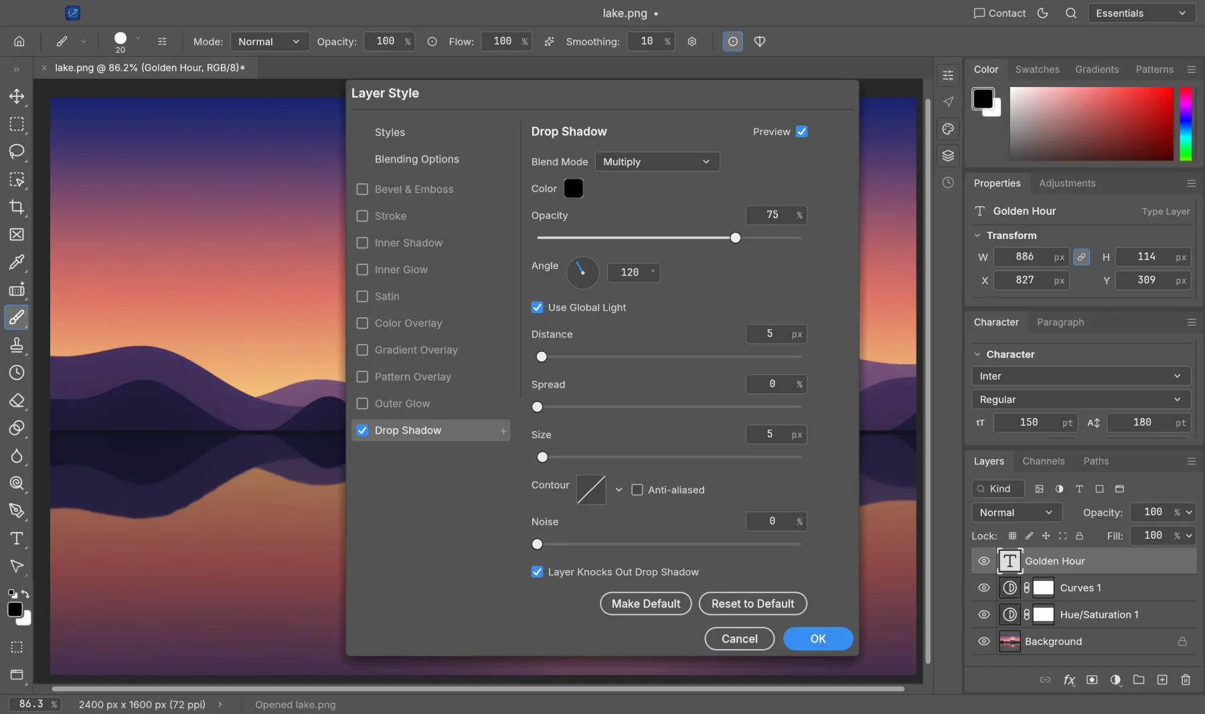Select the Move tool
Image resolution: width=1205 pixels, height=714 pixels.
17,96
